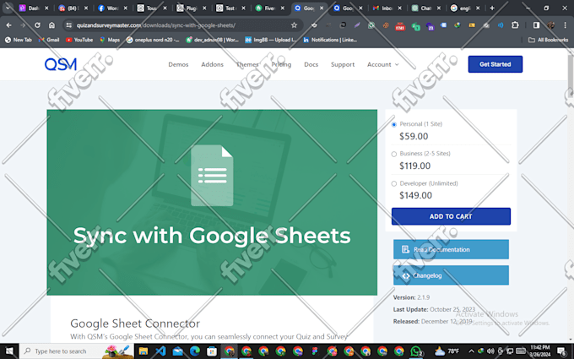Open the Chrome three-dot menu

click(x=565, y=24)
